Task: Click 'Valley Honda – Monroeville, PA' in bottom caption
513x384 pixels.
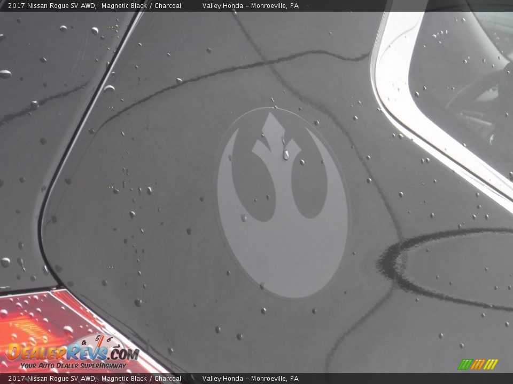Action: pos(250,379)
